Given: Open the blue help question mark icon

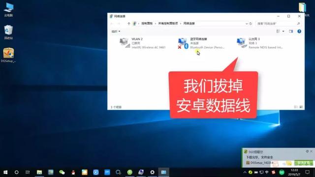Looking at the screenshot, I should 299,31.
